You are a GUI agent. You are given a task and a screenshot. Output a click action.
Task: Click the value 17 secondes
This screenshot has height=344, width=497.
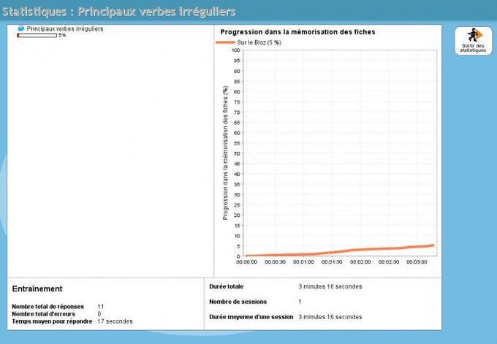tap(115, 321)
